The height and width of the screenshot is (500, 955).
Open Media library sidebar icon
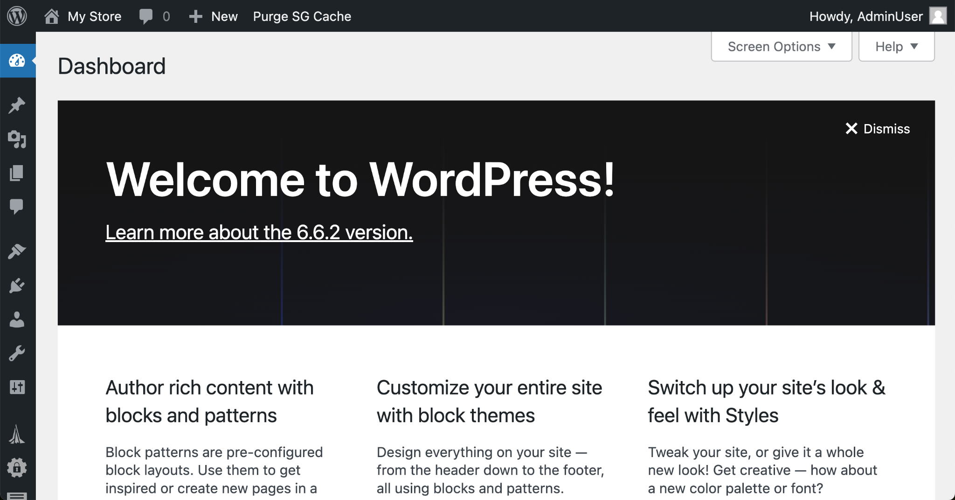pyautogui.click(x=17, y=139)
